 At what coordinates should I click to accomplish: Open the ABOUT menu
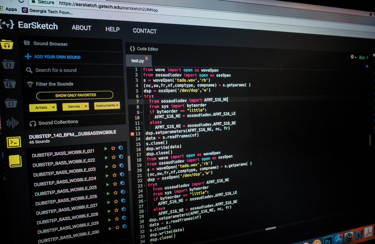coord(81,28)
